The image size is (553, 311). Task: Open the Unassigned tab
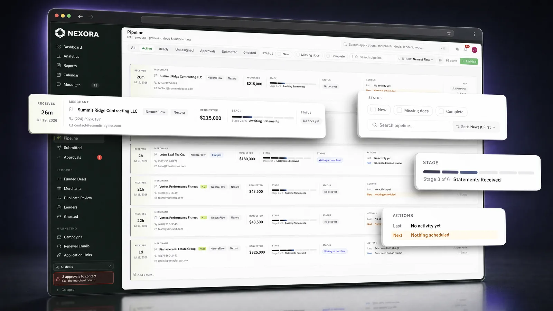(x=185, y=50)
